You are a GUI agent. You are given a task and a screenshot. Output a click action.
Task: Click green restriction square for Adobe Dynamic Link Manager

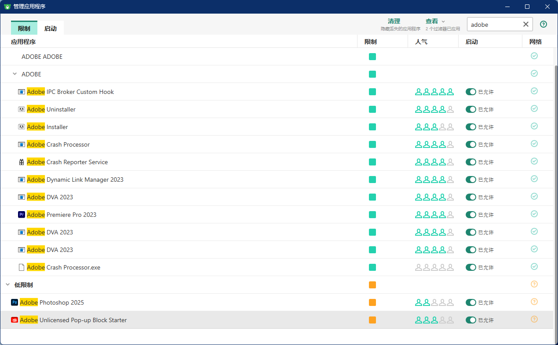click(x=372, y=180)
